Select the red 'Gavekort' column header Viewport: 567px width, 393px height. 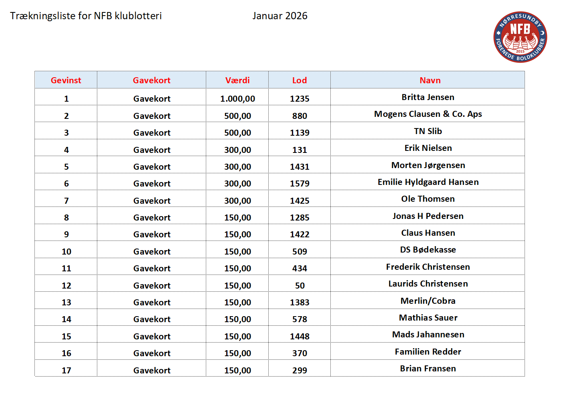pyautogui.click(x=151, y=80)
